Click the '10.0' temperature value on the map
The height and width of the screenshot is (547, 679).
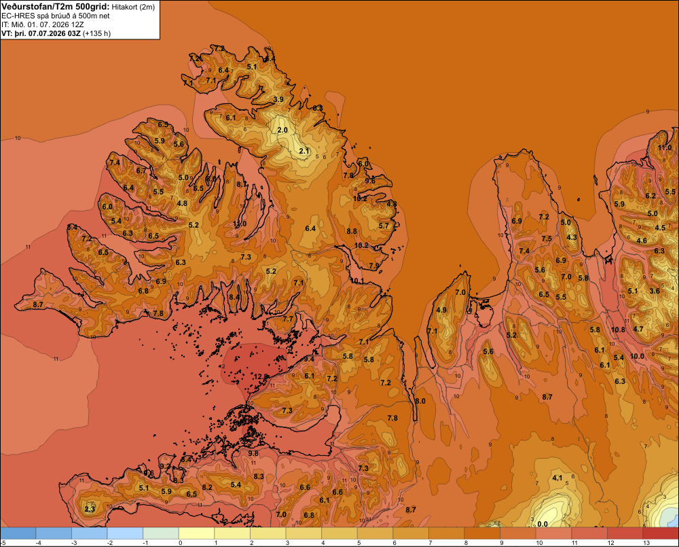(x=637, y=356)
